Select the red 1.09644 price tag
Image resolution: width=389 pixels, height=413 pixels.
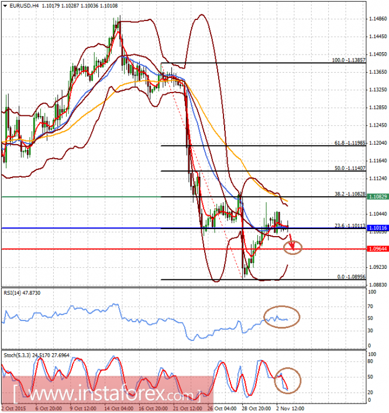click(378, 249)
